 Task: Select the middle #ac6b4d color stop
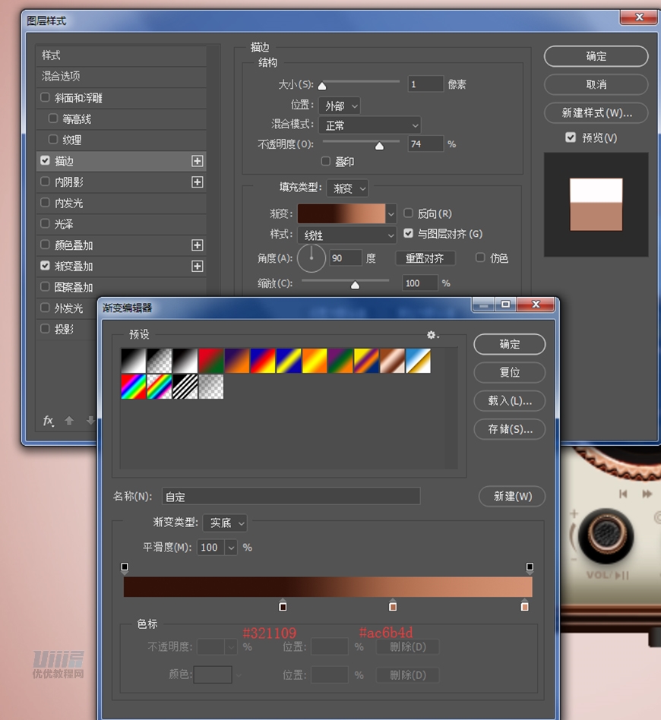pyautogui.click(x=393, y=605)
